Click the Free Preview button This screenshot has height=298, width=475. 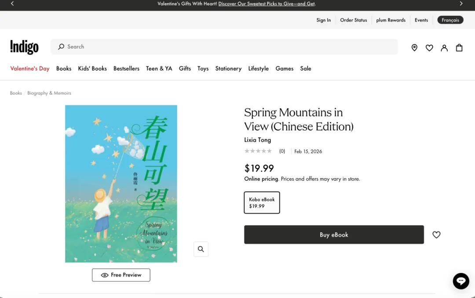121,275
